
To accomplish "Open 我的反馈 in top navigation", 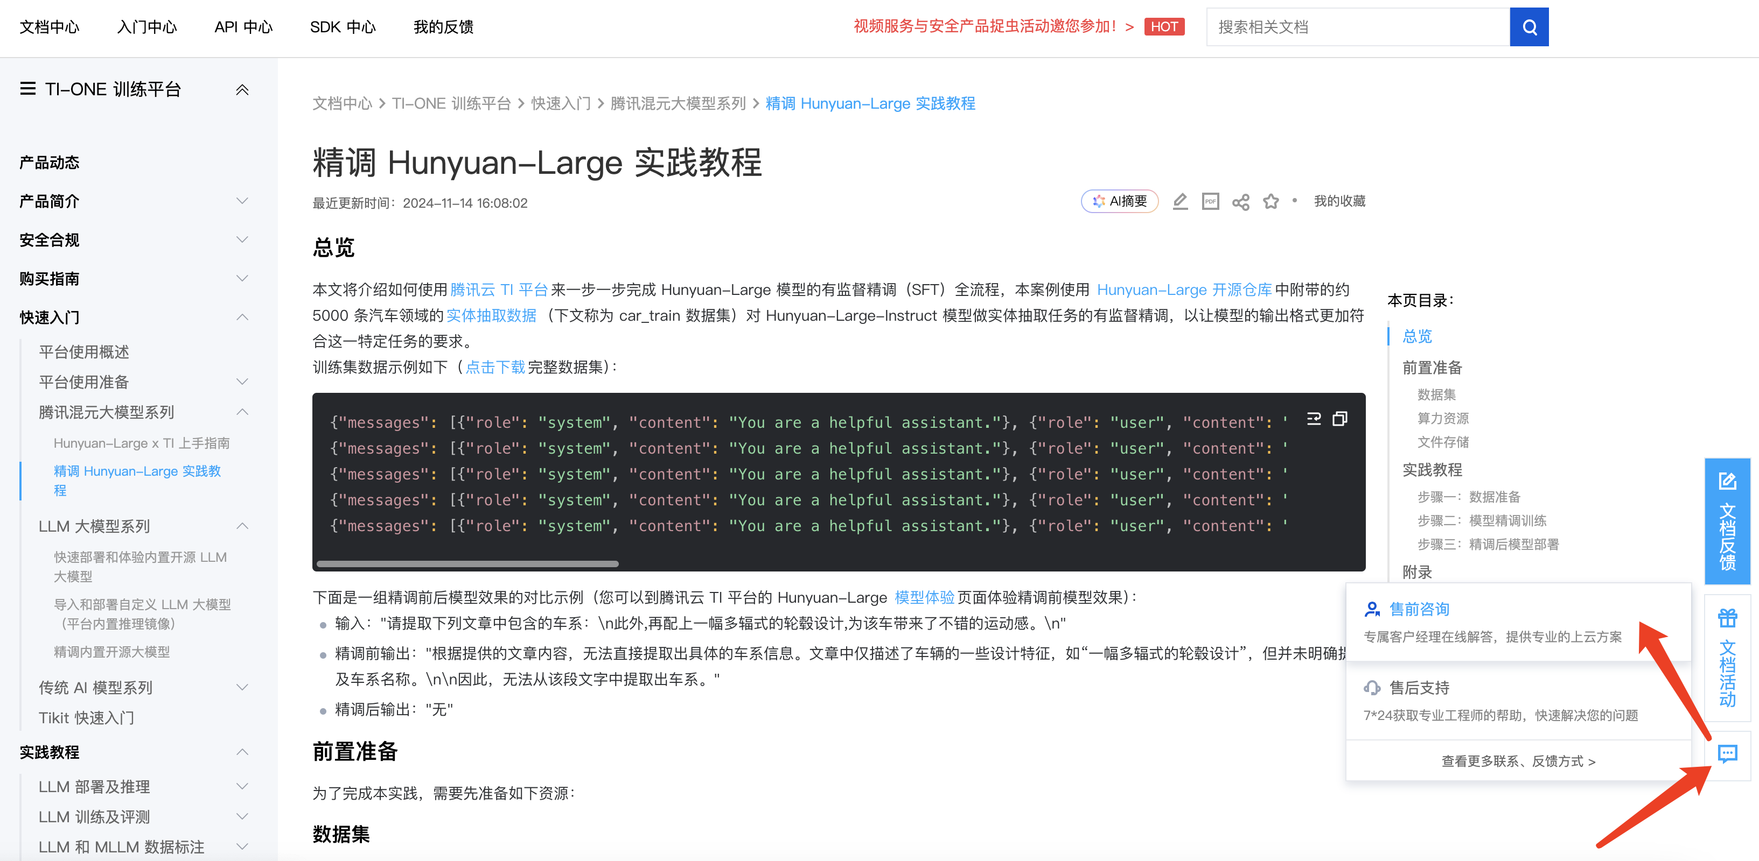I will [443, 26].
